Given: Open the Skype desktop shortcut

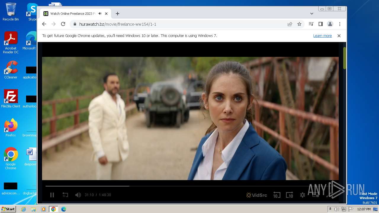Looking at the screenshot, I should coord(32,12).
